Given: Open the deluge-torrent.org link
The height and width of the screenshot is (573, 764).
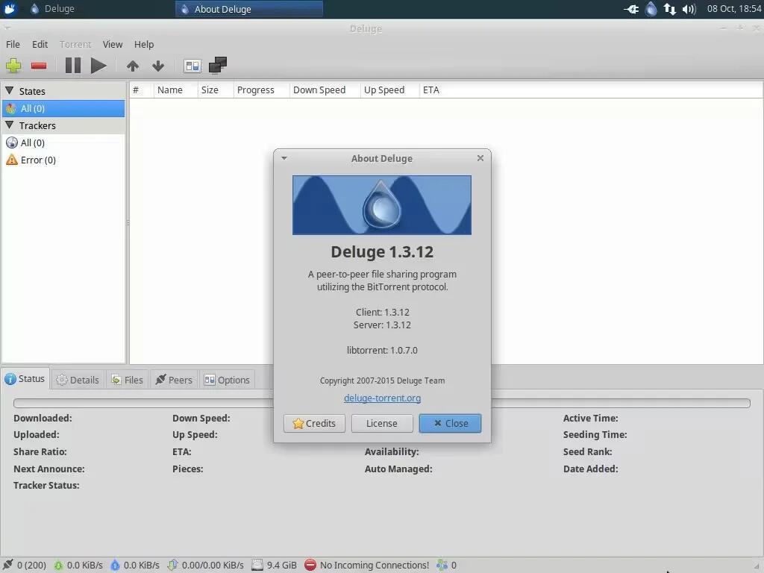Looking at the screenshot, I should [x=383, y=398].
